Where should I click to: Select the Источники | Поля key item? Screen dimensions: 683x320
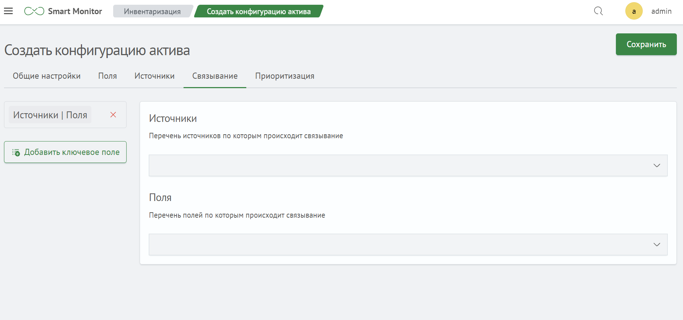pos(50,115)
